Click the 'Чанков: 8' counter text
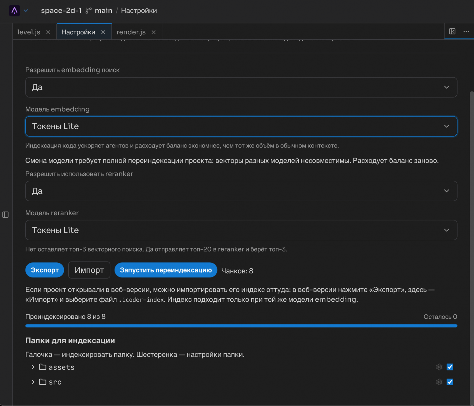 (x=237, y=271)
